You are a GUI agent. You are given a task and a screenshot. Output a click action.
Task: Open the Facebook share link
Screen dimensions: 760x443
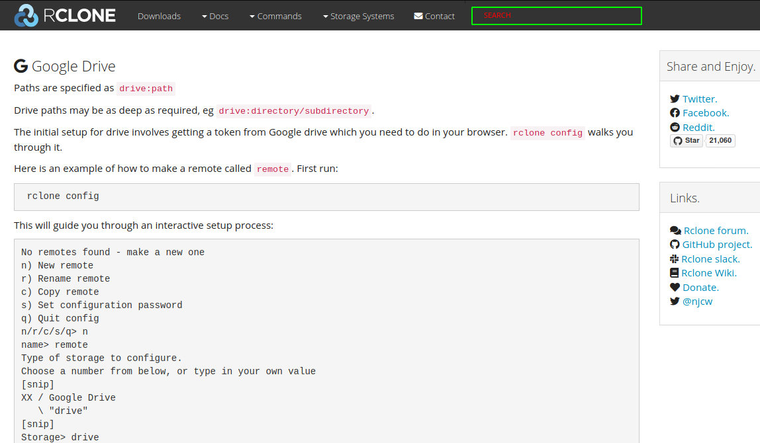pos(706,113)
